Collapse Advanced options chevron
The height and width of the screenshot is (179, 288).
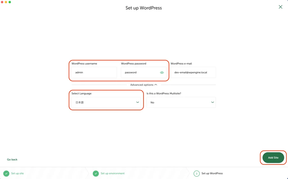(x=156, y=85)
